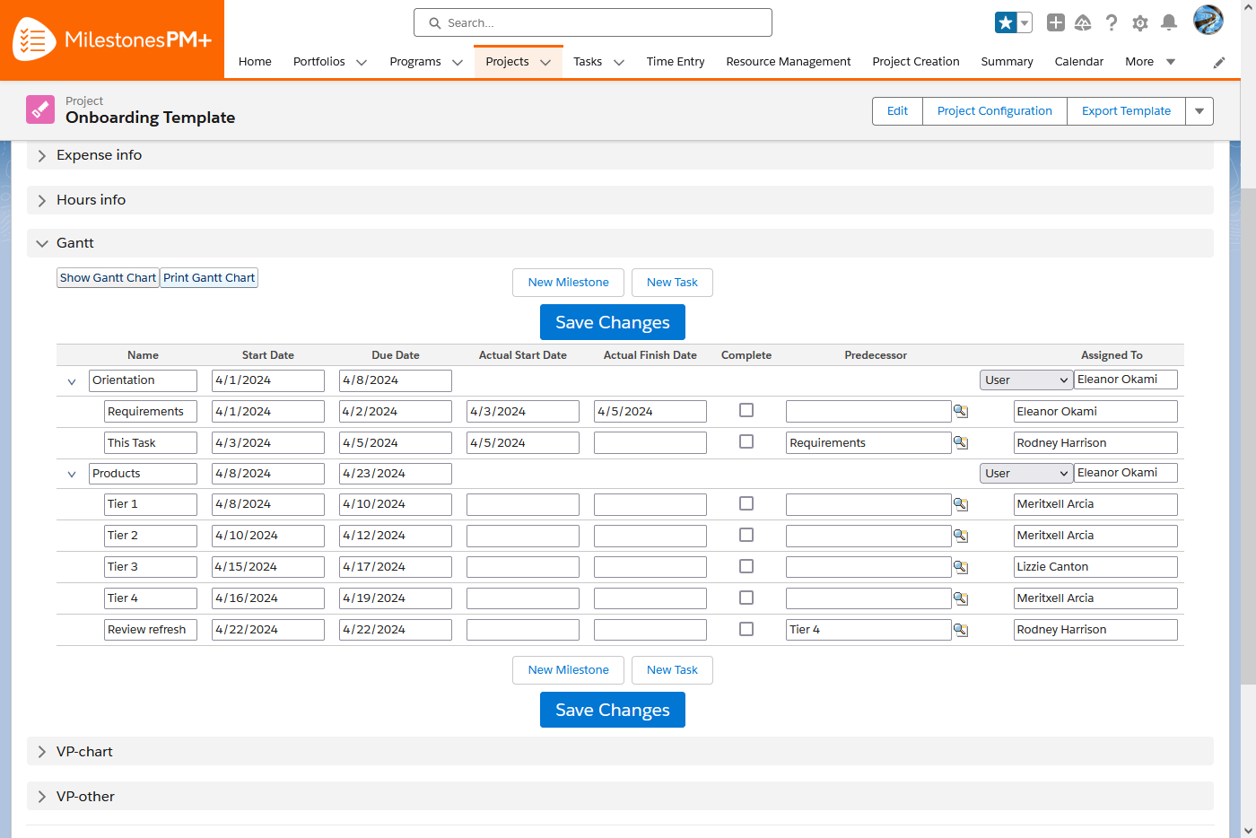Switch to the Resource Management tab
Image resolution: width=1256 pixels, height=838 pixels.
[789, 61]
